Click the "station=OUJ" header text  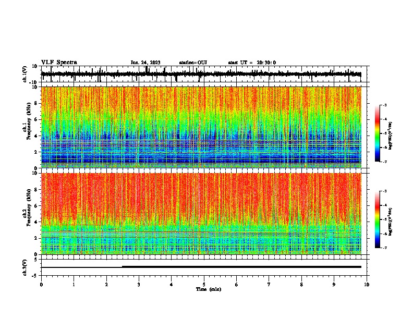coord(193,63)
